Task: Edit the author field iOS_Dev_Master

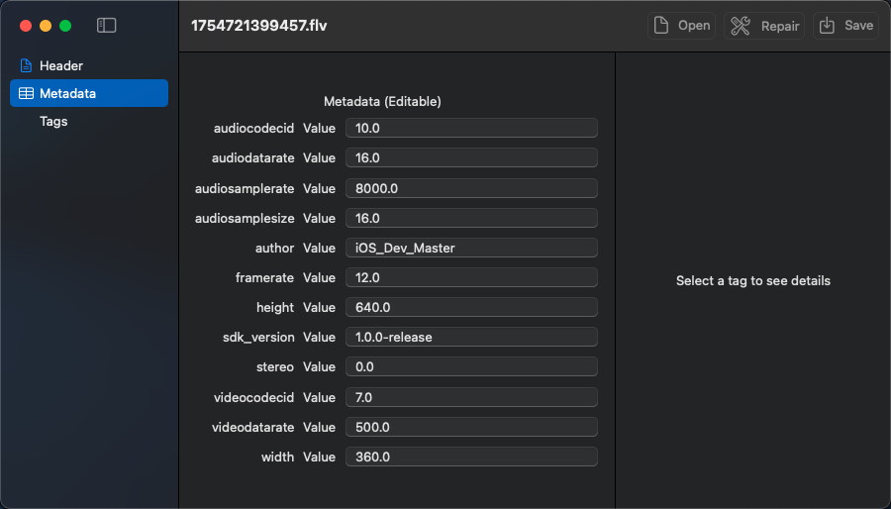Action: 471,248
